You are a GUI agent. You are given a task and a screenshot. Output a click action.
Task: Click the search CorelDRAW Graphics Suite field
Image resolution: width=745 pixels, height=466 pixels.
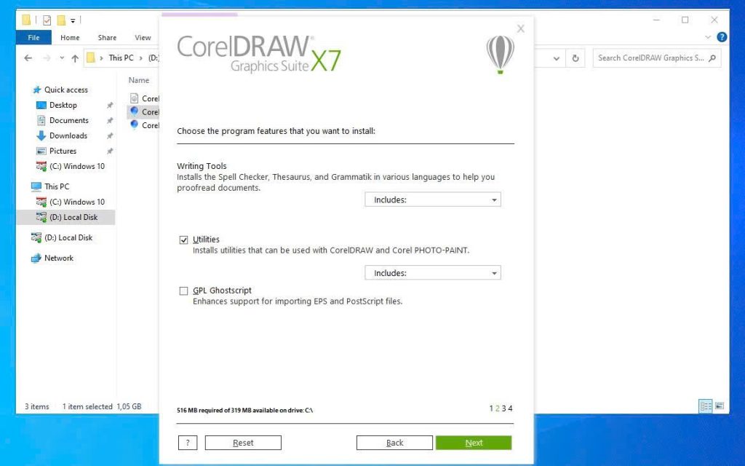click(x=651, y=58)
